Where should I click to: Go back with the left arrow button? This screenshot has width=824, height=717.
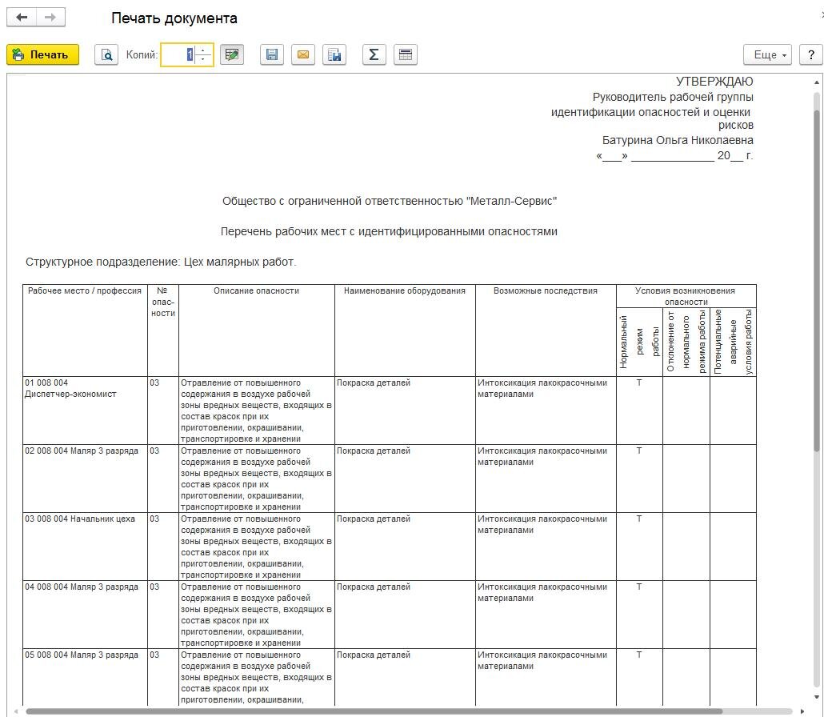click(22, 18)
